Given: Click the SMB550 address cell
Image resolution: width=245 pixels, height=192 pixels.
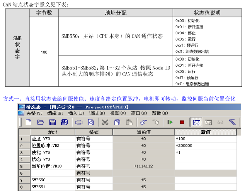Looking at the screenshot, I should pos(53,180).
